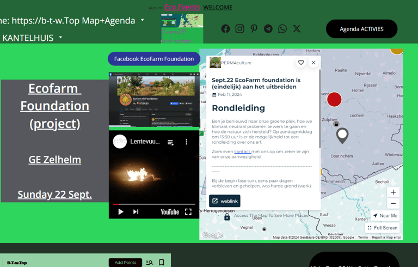
Task: Open the Instagram social icon
Action: pyautogui.click(x=239, y=29)
